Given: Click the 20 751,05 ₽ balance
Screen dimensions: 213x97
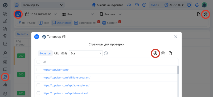Looking at the screenshot, I should tap(174, 5).
